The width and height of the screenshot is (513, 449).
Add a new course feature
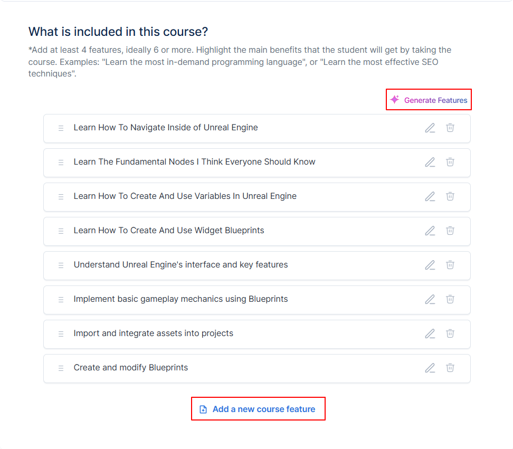tap(258, 409)
